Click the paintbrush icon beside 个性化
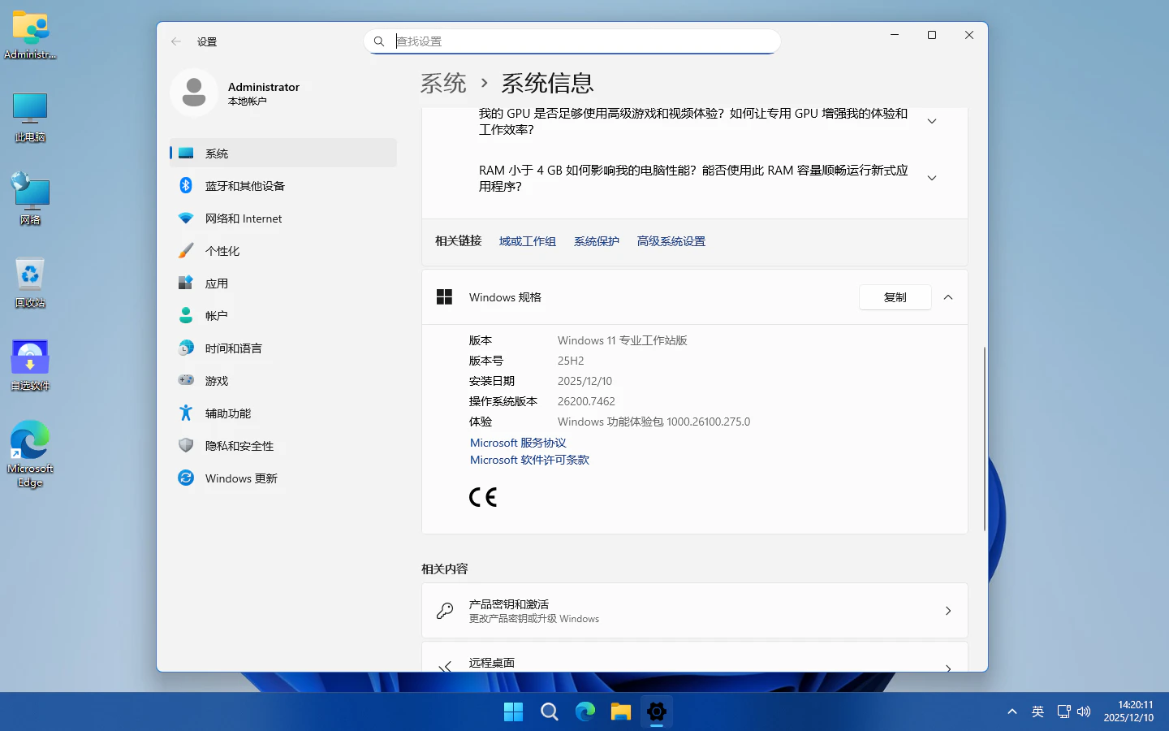 [186, 251]
